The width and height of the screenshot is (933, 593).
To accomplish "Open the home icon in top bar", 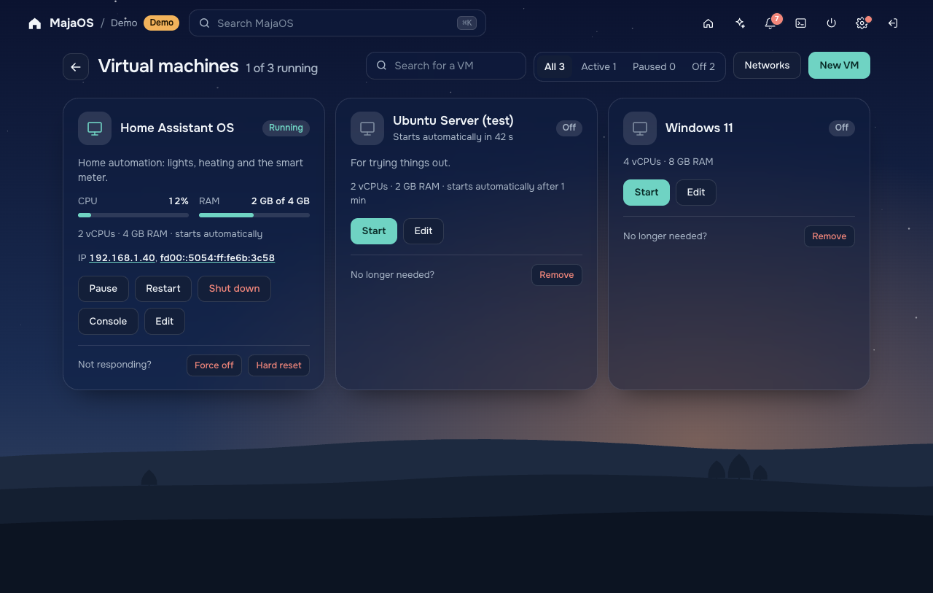I will pos(708,23).
